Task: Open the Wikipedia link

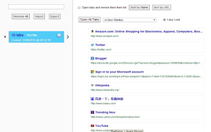Action: pyautogui.click(x=102, y=85)
